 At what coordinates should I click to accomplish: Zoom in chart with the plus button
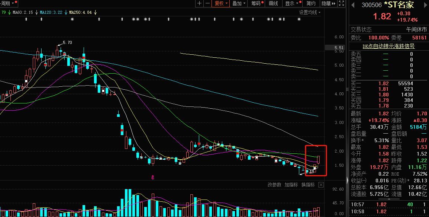pos(200,3)
